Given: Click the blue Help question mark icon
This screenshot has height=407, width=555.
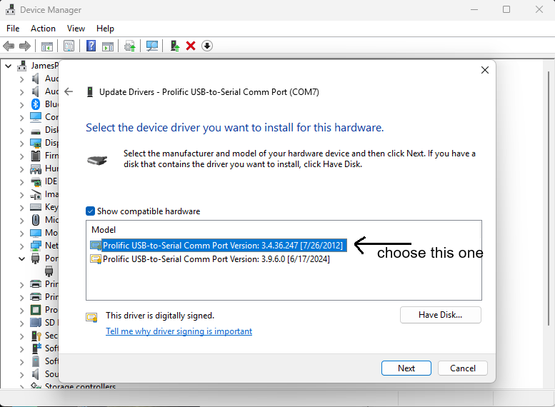Looking at the screenshot, I should tap(91, 46).
